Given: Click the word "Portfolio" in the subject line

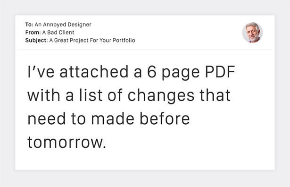Looking at the screenshot, I should [x=124, y=40].
